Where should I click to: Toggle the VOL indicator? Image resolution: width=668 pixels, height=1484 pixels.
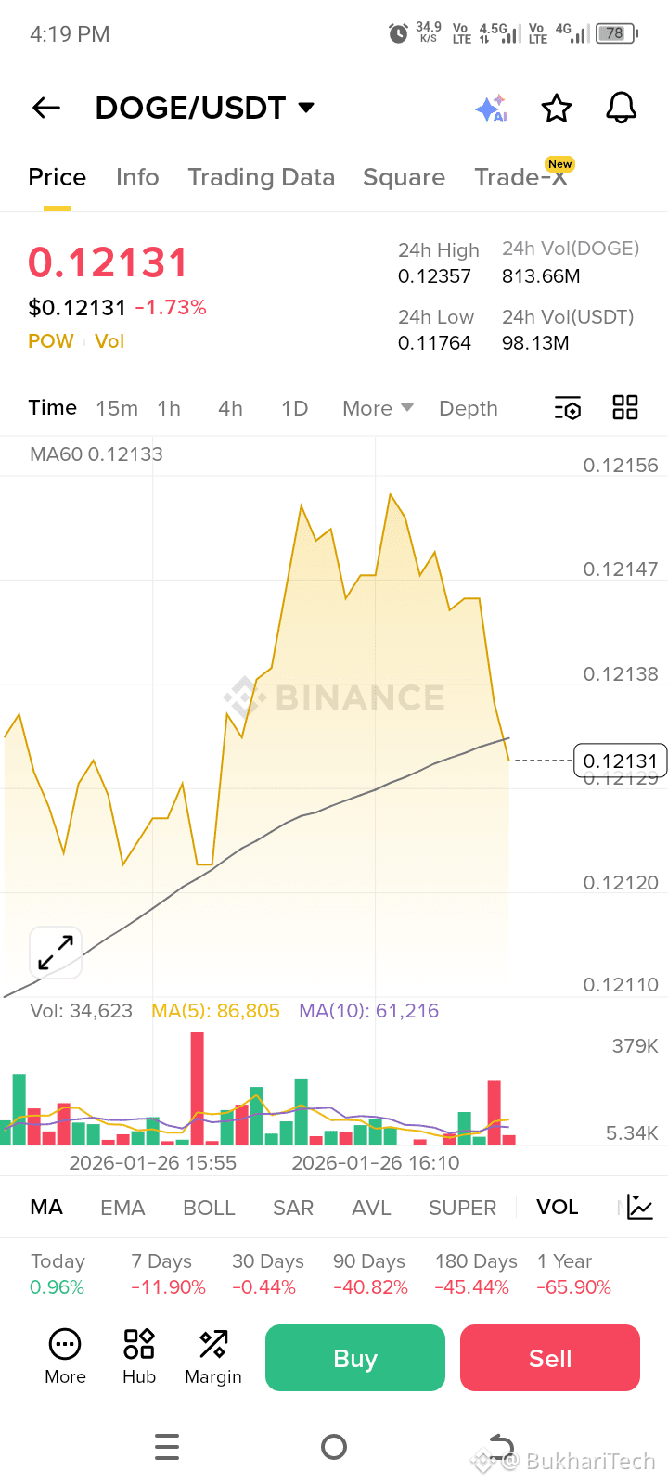[x=557, y=1207]
